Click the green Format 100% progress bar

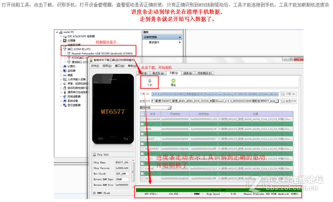point(218,190)
